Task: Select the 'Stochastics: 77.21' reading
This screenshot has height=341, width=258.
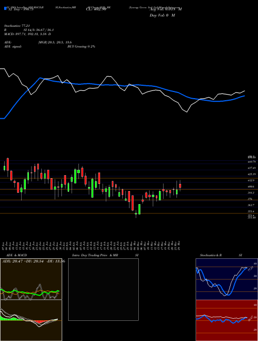Action: click(x=18, y=26)
